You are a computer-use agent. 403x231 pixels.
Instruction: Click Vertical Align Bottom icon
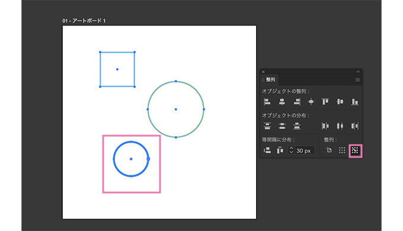(x=354, y=102)
